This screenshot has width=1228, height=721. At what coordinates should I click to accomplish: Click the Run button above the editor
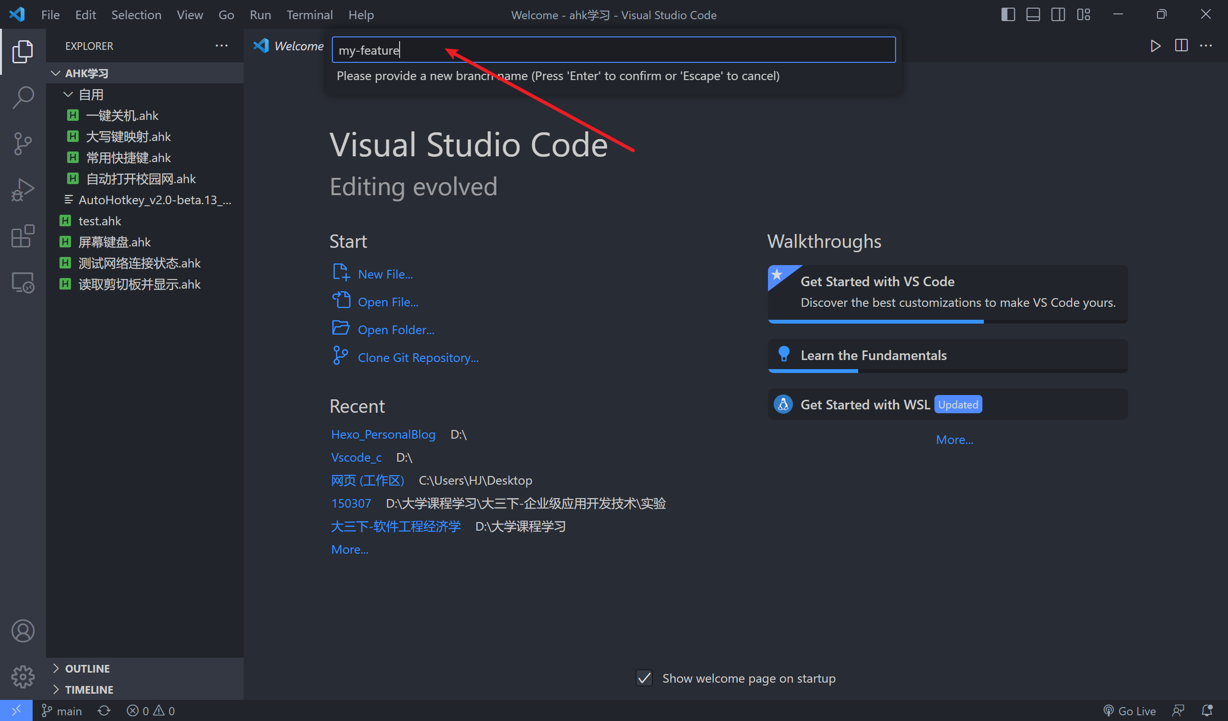(x=1156, y=46)
